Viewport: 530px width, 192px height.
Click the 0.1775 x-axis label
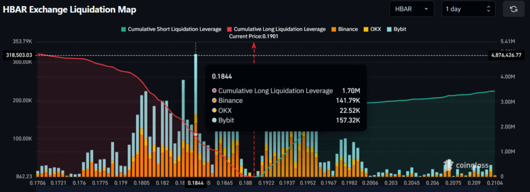tap(101, 183)
